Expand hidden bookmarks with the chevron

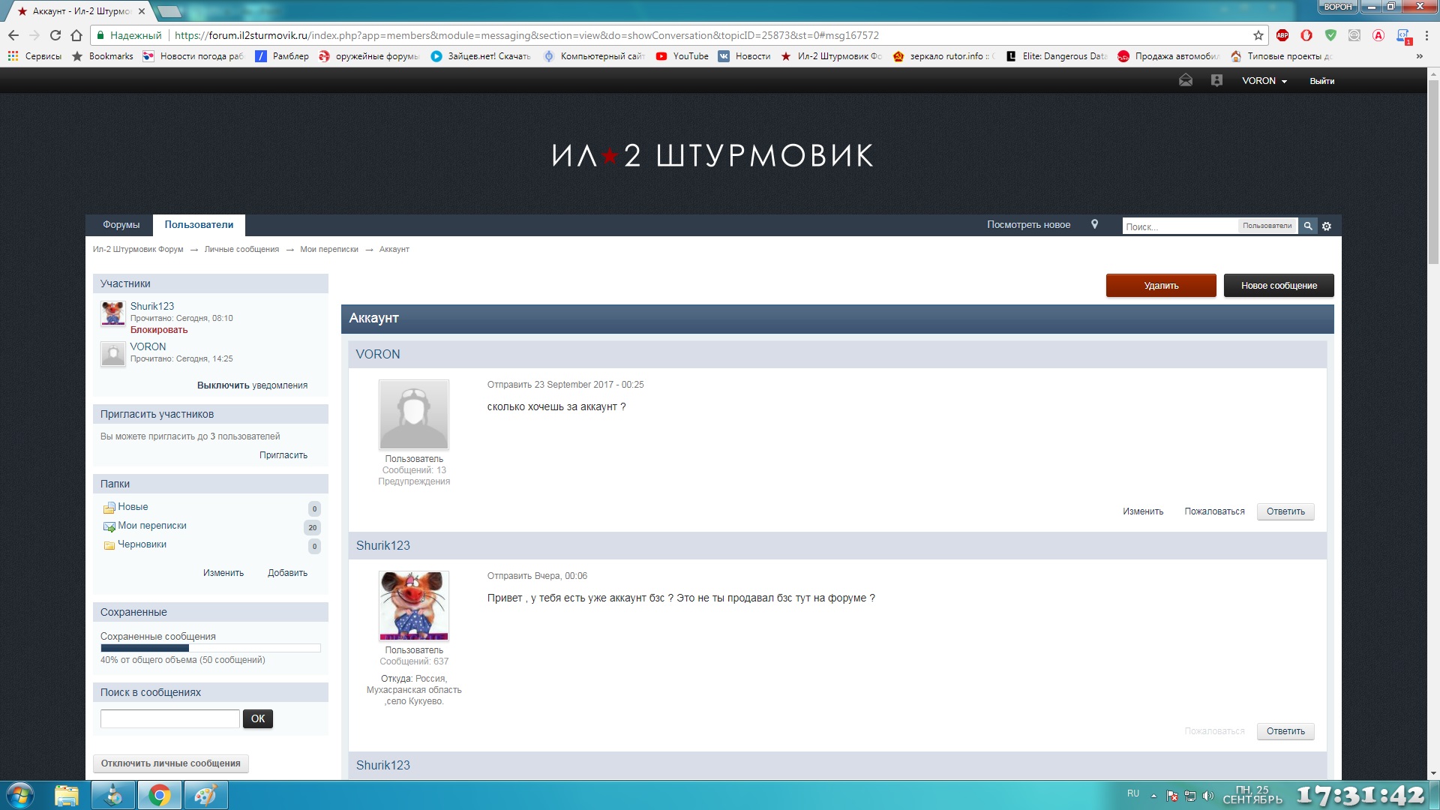(x=1419, y=56)
